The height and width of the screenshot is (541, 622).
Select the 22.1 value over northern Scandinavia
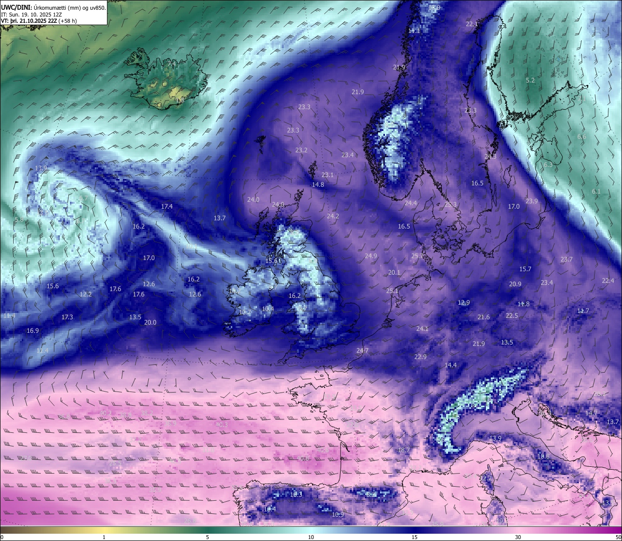[x=472, y=24]
